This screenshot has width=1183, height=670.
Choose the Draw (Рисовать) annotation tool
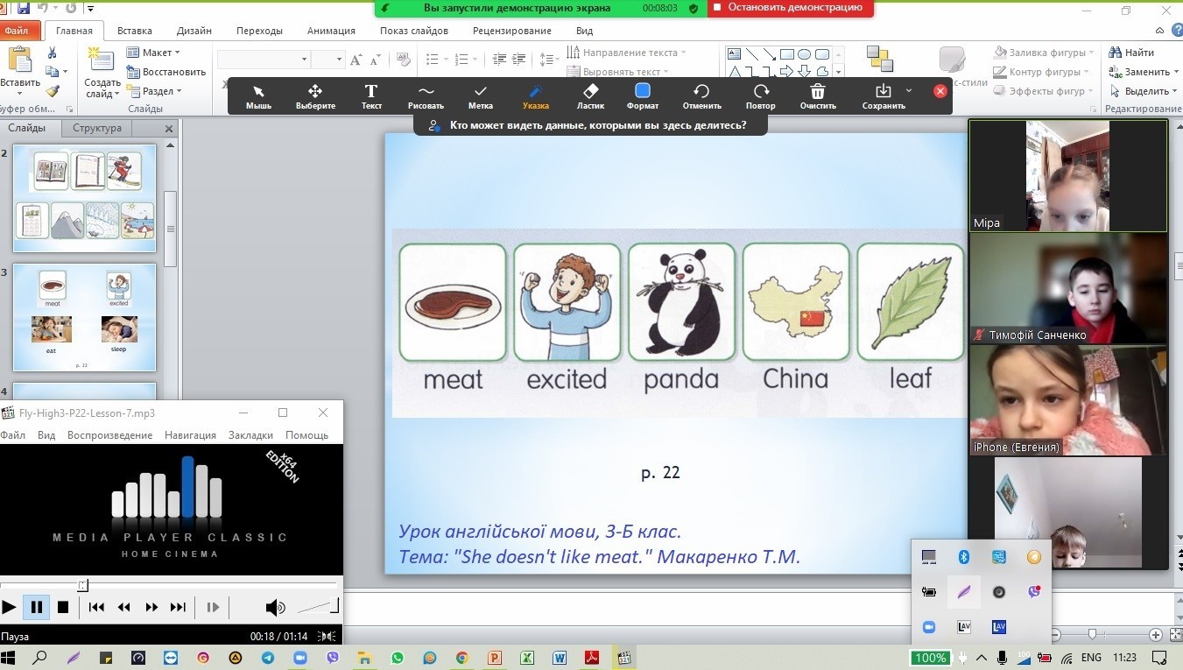coord(426,95)
